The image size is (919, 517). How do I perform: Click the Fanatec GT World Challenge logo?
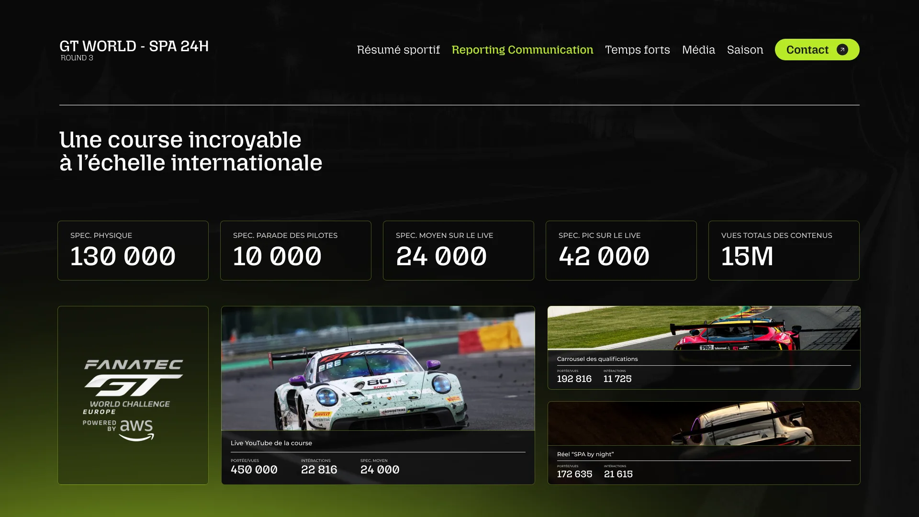click(x=133, y=400)
